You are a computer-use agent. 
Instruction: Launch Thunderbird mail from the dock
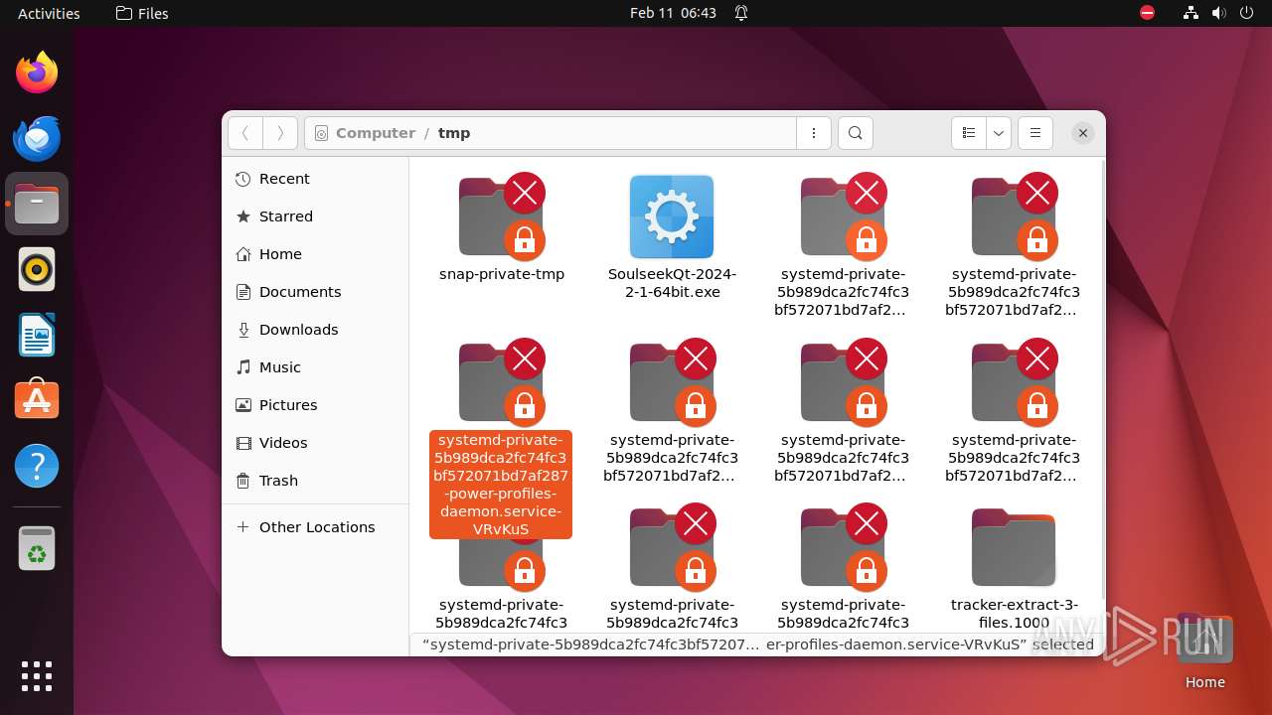pyautogui.click(x=37, y=138)
